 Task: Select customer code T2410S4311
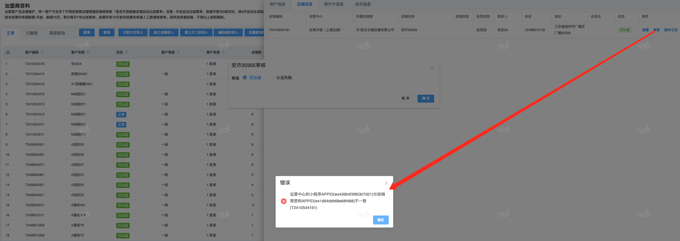[35, 124]
